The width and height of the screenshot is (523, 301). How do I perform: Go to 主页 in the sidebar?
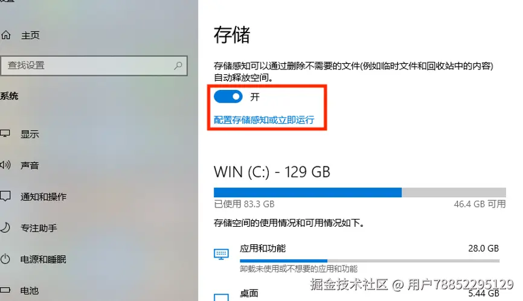[30, 36]
